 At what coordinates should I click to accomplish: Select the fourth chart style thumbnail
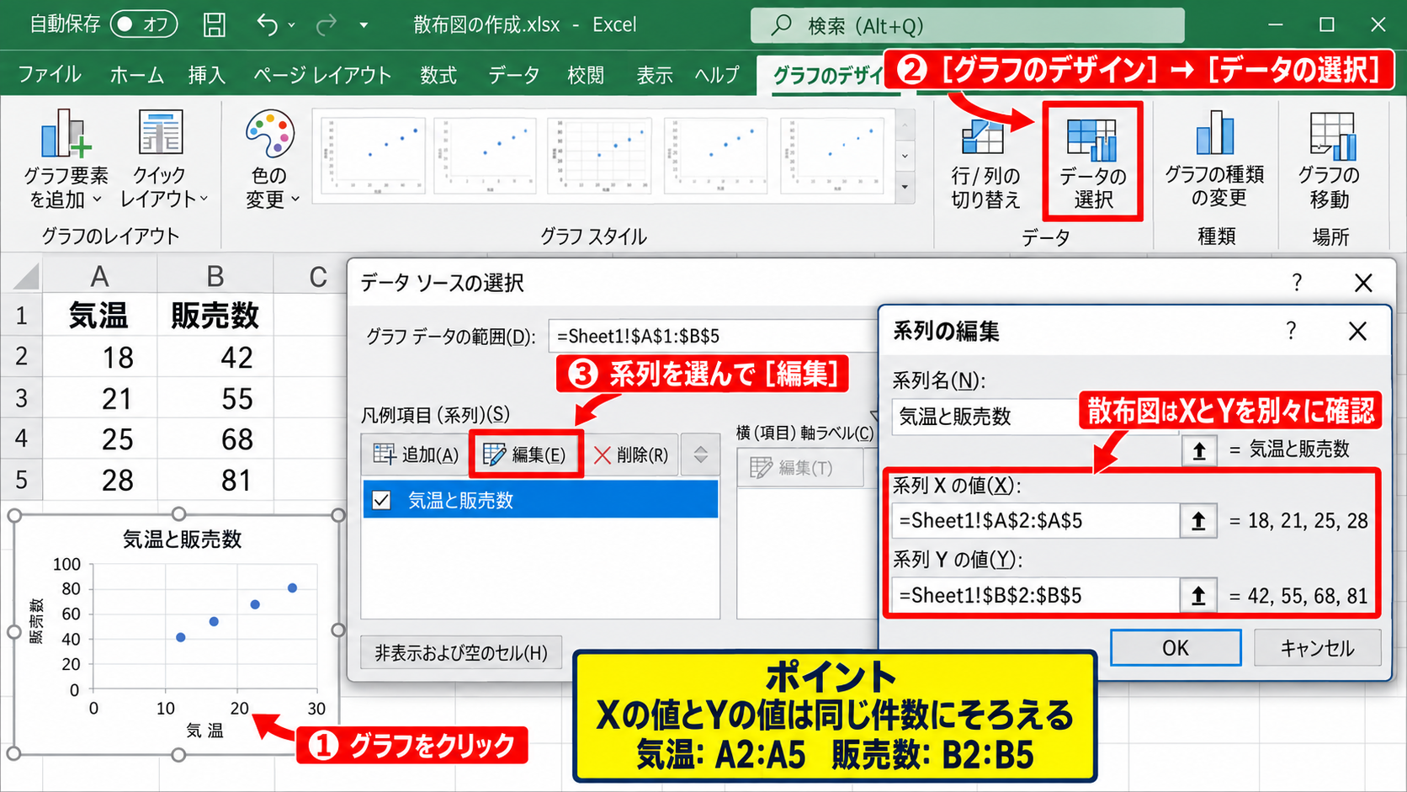click(x=715, y=156)
